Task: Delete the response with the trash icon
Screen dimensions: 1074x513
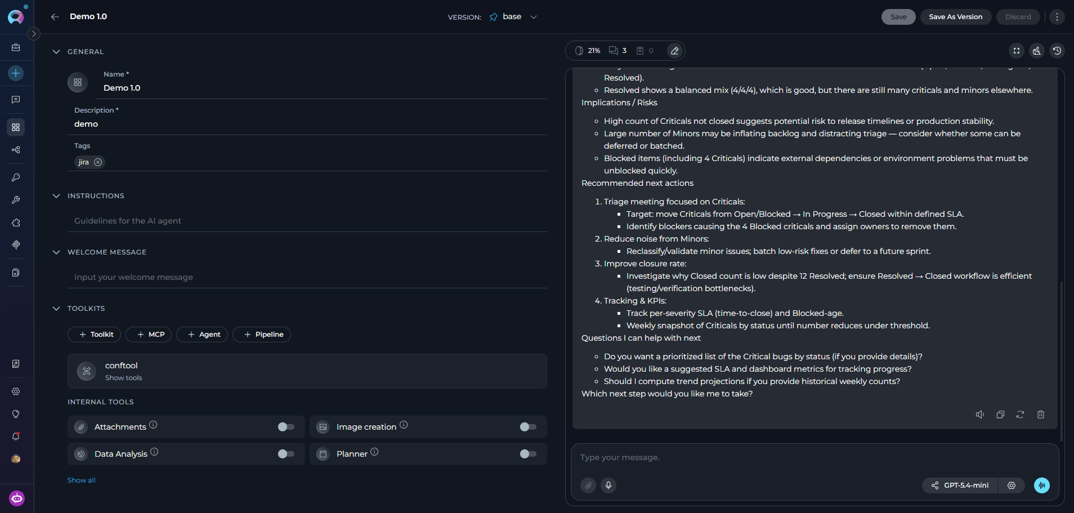Action: [1041, 414]
